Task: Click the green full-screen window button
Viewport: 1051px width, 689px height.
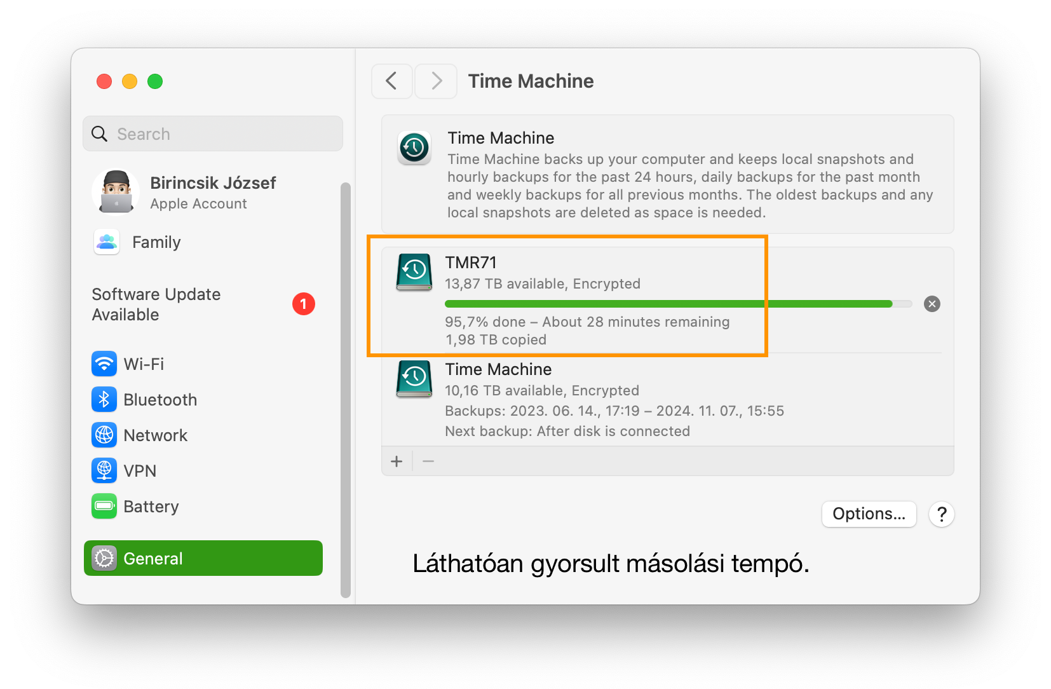Action: tap(155, 81)
